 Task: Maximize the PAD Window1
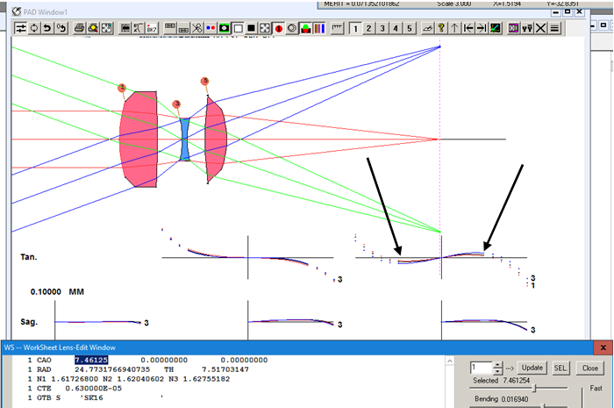pyautogui.click(x=568, y=12)
